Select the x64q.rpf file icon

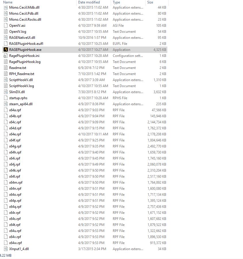point(6,207)
